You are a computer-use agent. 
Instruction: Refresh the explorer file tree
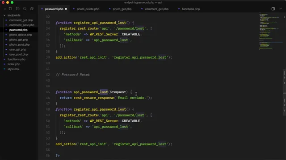25,9
